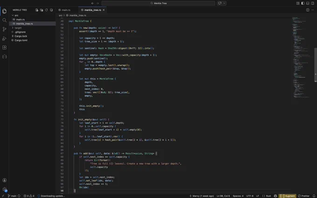Click the Merkle Tree command center search
This screenshot has width=317, height=198.
point(158,3)
